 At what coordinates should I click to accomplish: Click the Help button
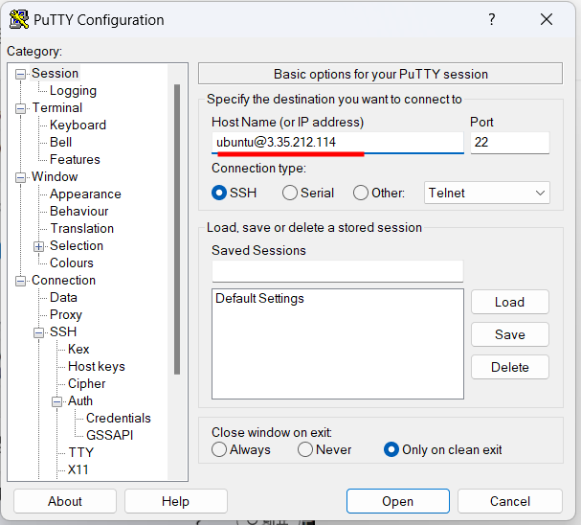coord(175,501)
